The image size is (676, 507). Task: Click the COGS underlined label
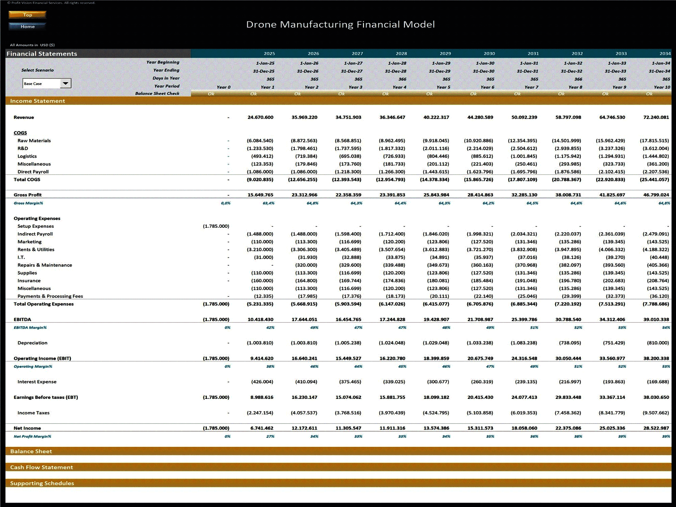20,133
